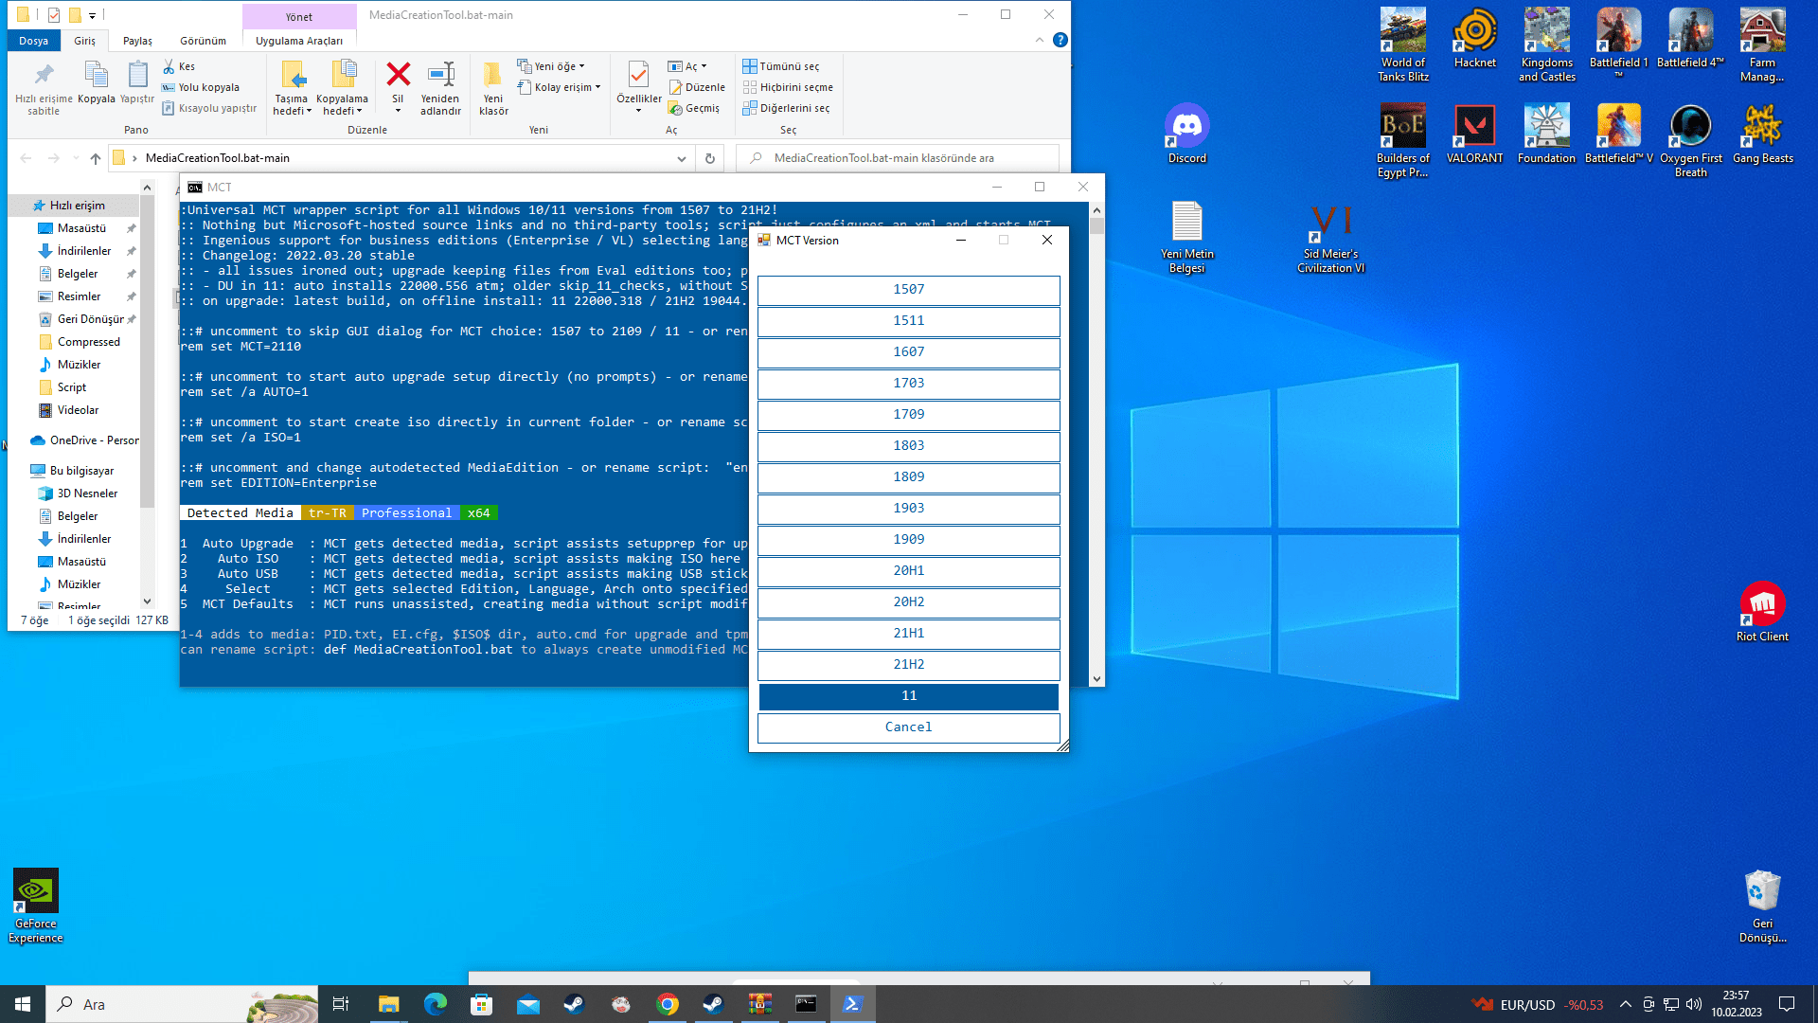This screenshot has width=1818, height=1023.
Task: Expand Yeni öğe dropdown
Action: click(551, 66)
